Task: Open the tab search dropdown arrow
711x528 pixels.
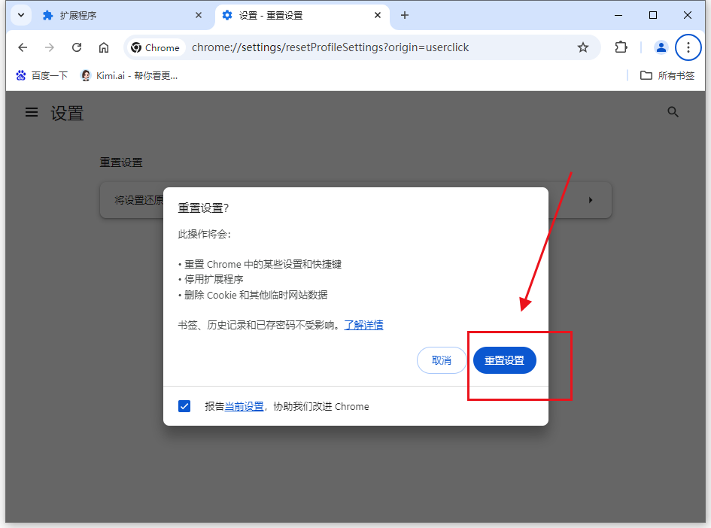Action: [21, 15]
